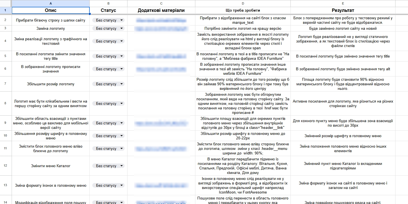Select the column D cell in row 10

tap(243, 136)
